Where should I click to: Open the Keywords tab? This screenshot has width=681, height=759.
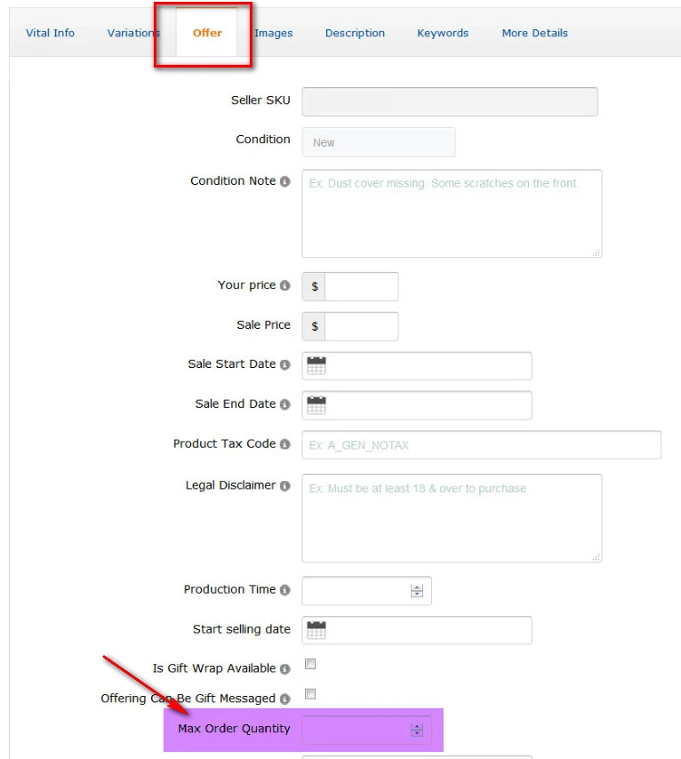[x=443, y=33]
